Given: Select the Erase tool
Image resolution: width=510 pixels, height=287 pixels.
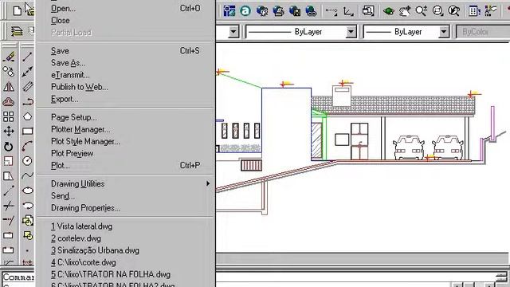Looking at the screenshot, I should [x=9, y=57].
